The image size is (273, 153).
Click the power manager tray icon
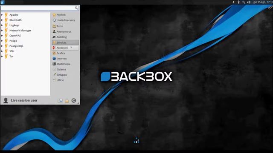(234, 2)
